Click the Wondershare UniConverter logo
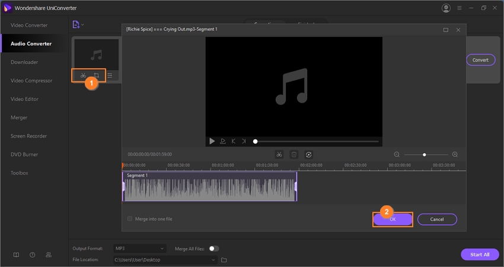Screen dimensions: 504x267 click(x=7, y=8)
